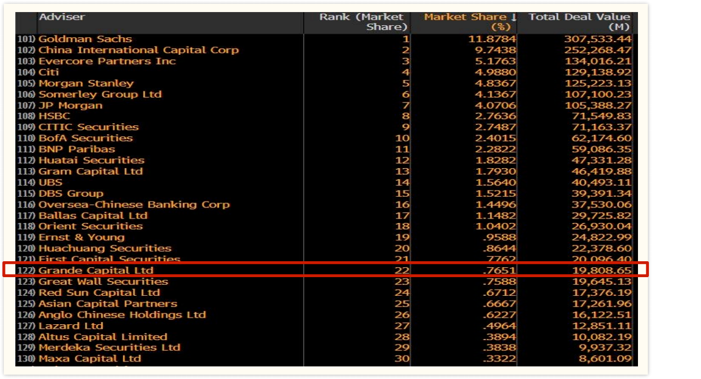
Task: Select the Goldman Sachs adviser name
Action: point(85,39)
